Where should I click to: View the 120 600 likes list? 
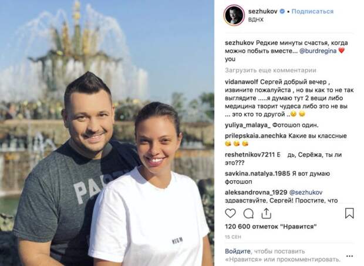click(271, 226)
